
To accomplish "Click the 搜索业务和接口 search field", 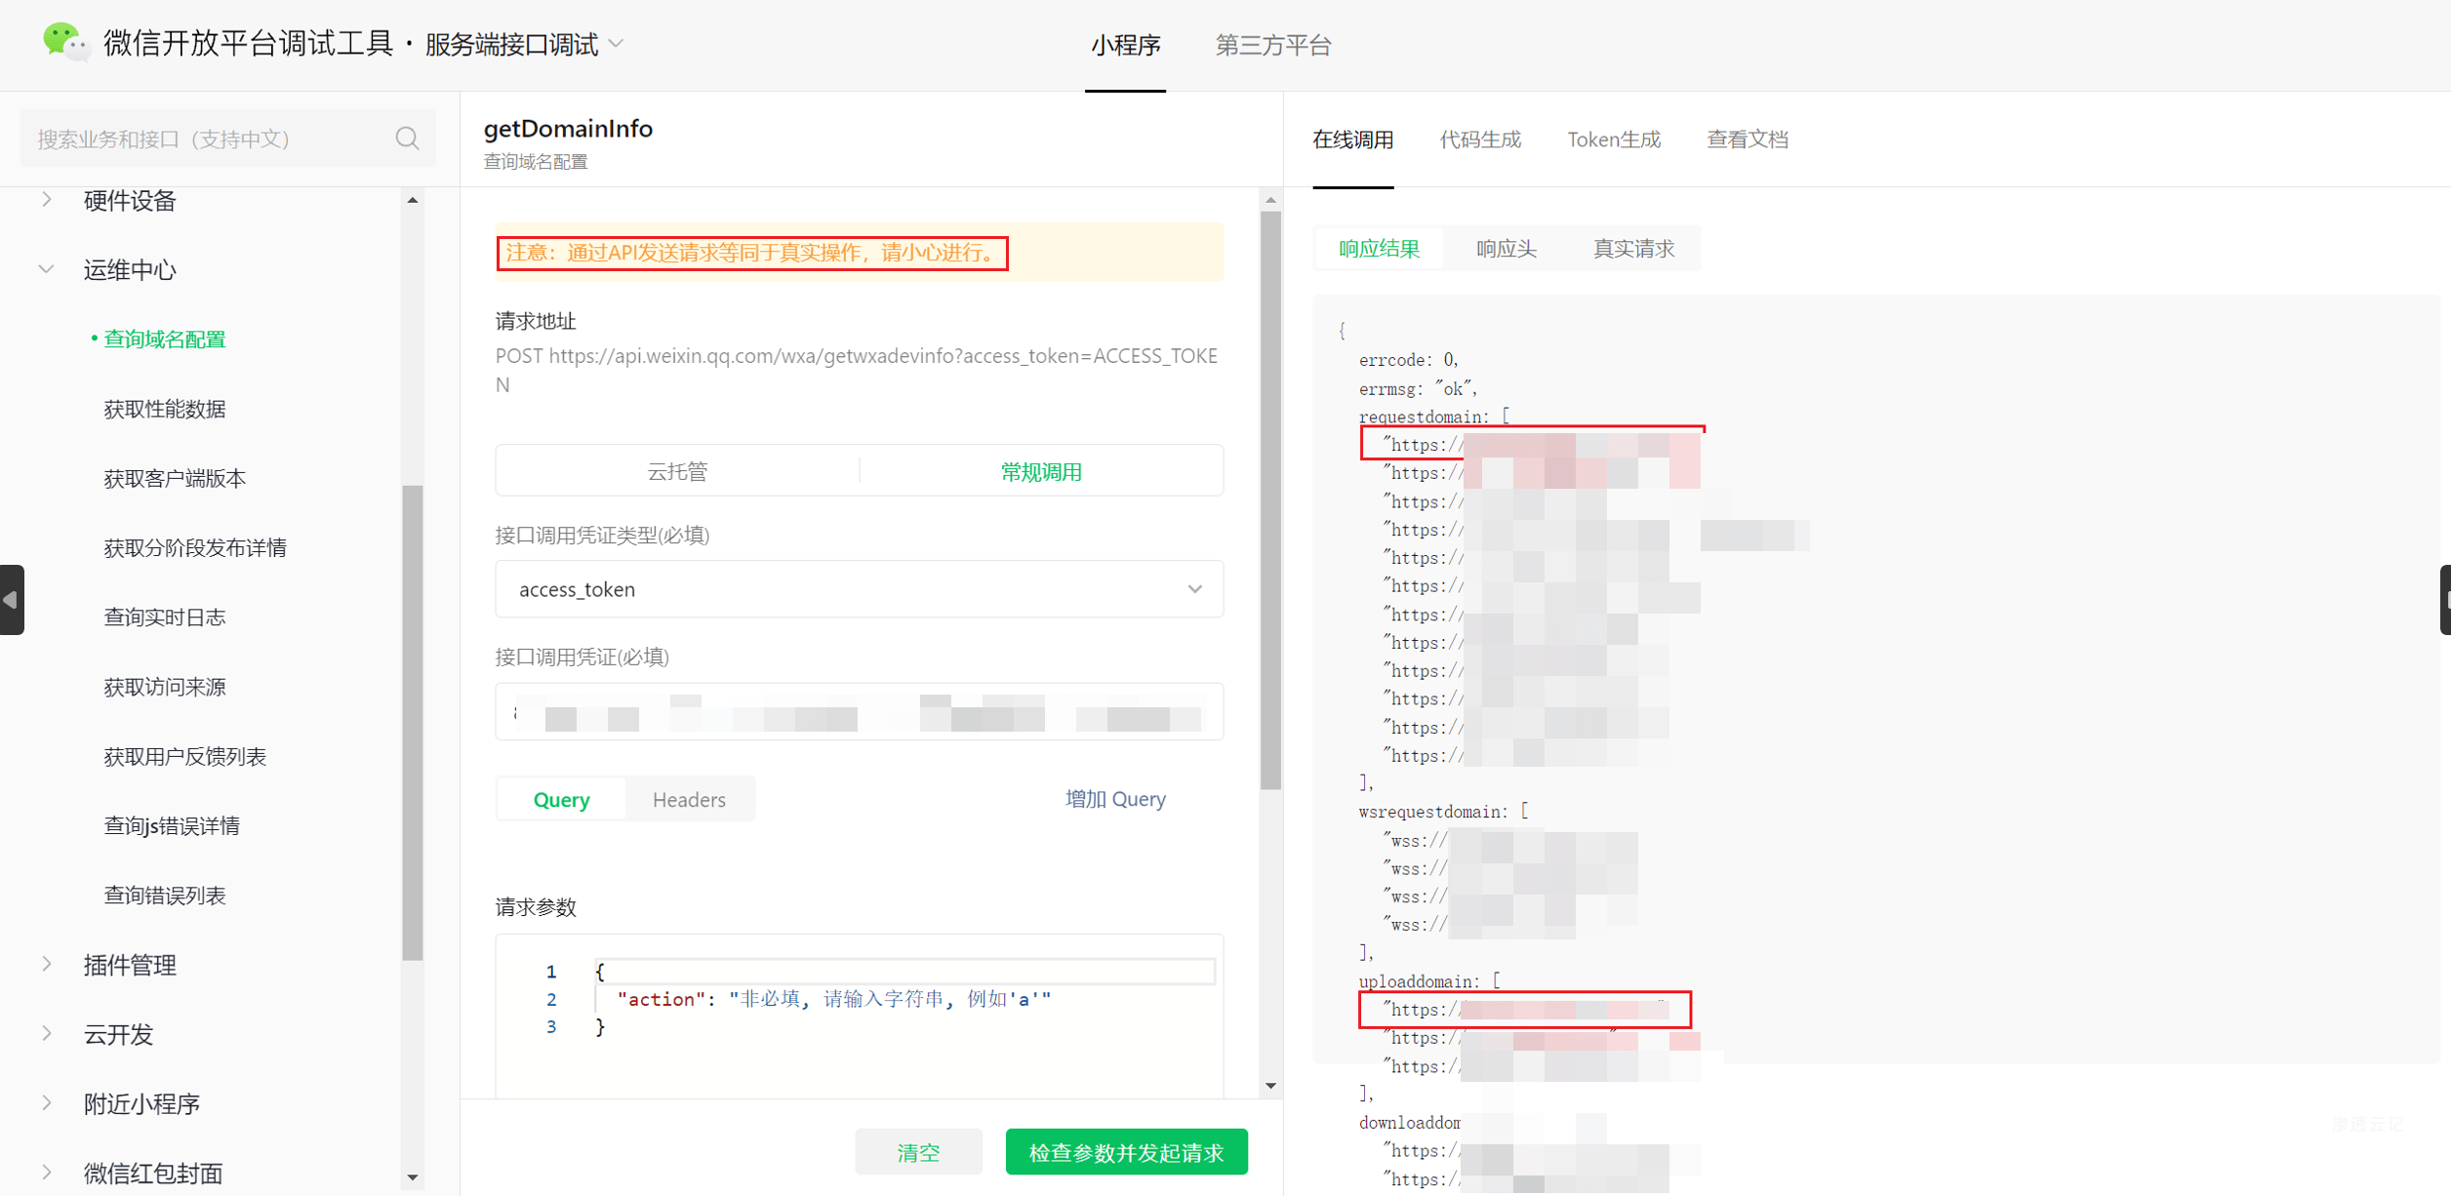I will click(195, 138).
